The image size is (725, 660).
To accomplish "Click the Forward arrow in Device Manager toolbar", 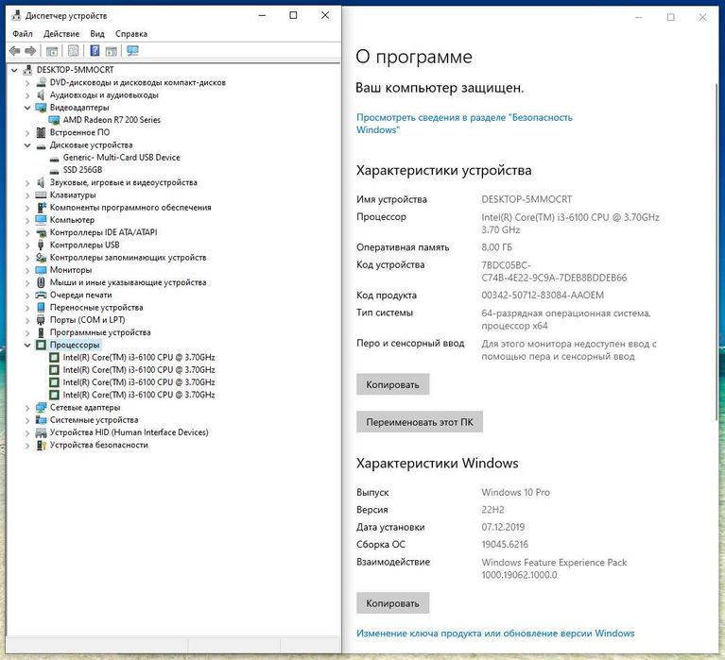I will coord(30,51).
